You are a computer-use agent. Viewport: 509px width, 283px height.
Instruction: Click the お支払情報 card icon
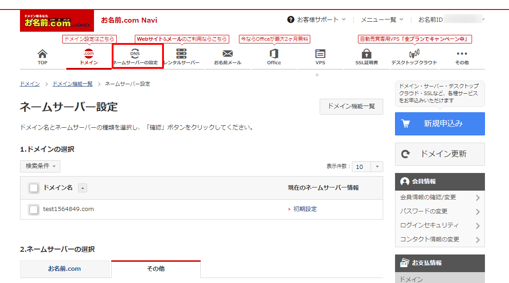coord(405,263)
